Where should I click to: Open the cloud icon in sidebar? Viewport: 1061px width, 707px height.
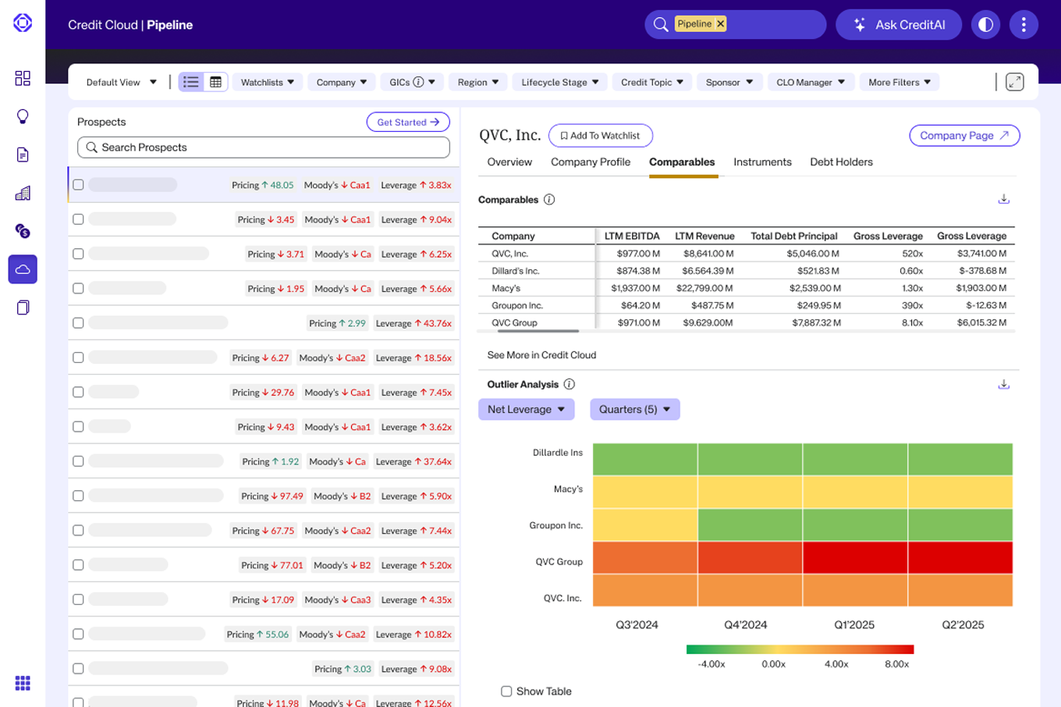click(23, 269)
